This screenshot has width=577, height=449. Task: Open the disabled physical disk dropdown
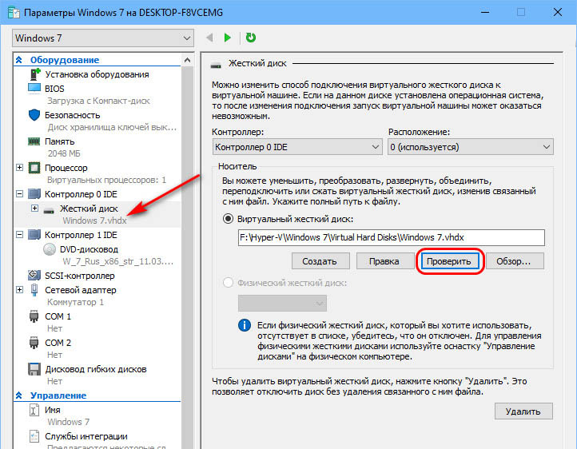point(282,304)
